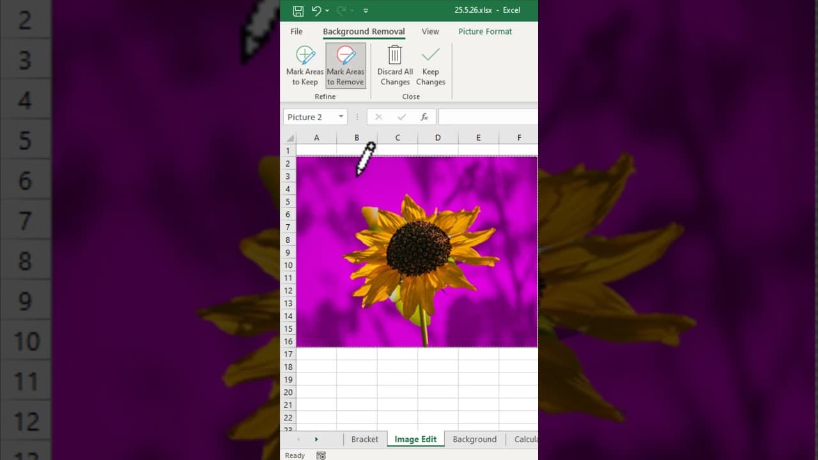This screenshot has width=818, height=460.
Task: Expand the Name Box dropdown arrow
Action: (x=341, y=117)
